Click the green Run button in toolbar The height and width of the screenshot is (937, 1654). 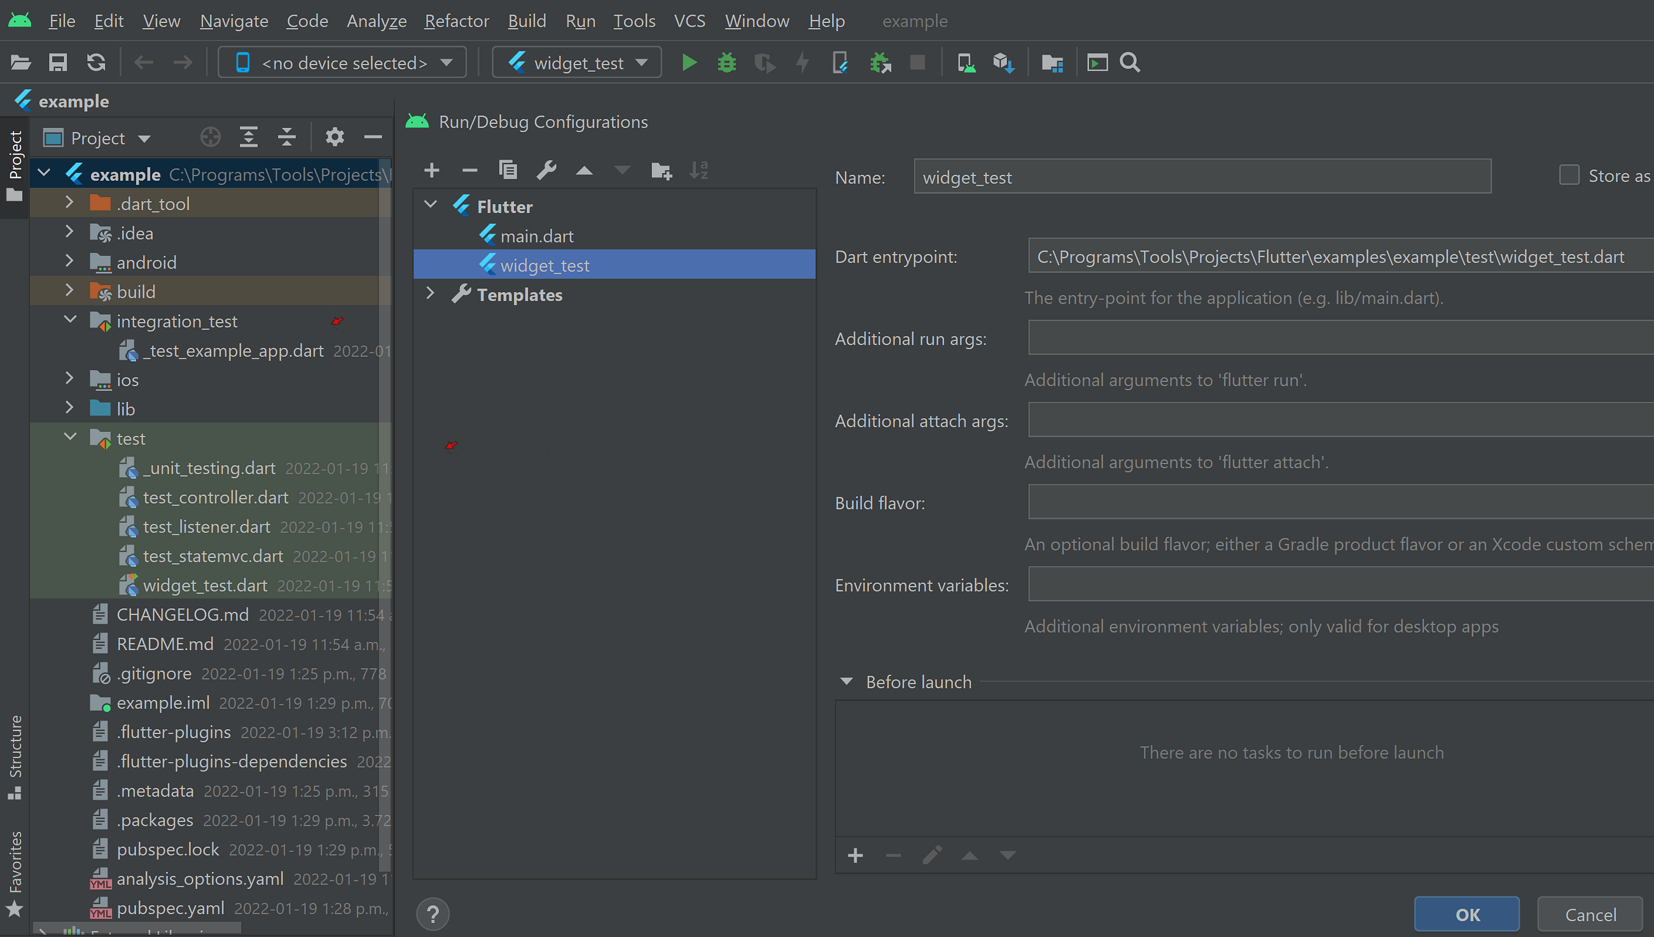[688, 62]
